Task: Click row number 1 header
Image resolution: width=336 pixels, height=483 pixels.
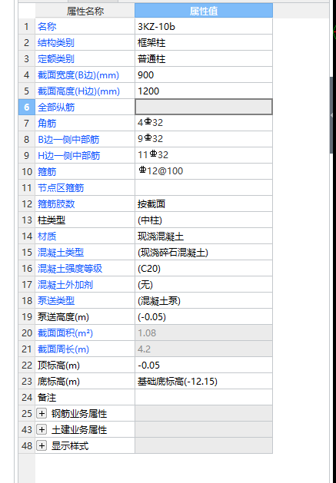Action: click(x=27, y=27)
